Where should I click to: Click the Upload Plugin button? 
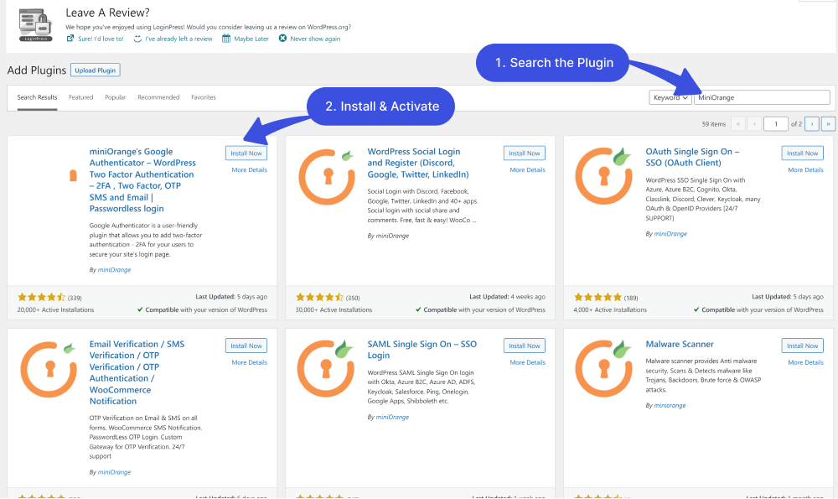pyautogui.click(x=96, y=70)
